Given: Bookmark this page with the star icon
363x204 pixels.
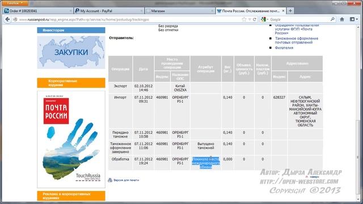Looking at the screenshot, I should click(244, 19).
